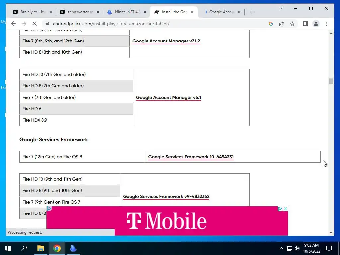Select 'Fire 7 (12th Gen) on Fire OS 8' cell

[82, 157]
